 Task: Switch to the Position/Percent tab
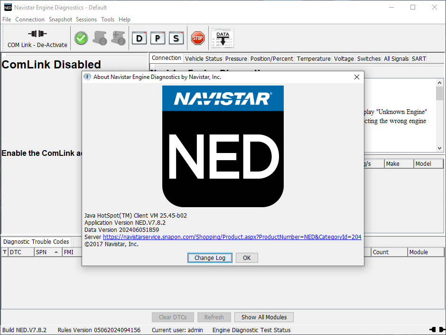[272, 58]
